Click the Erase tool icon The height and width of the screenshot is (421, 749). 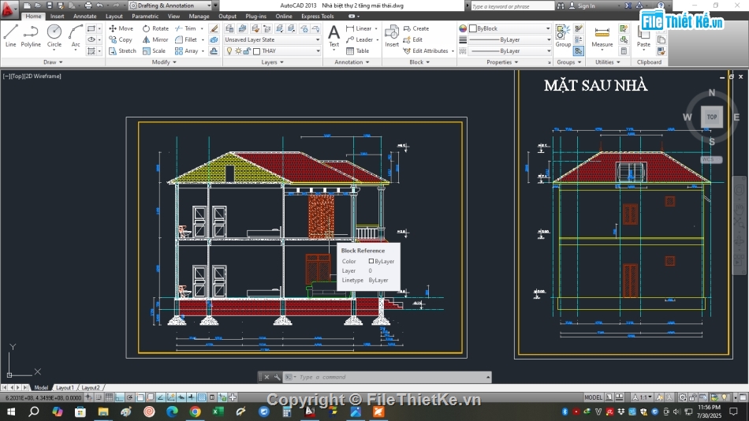click(x=214, y=28)
